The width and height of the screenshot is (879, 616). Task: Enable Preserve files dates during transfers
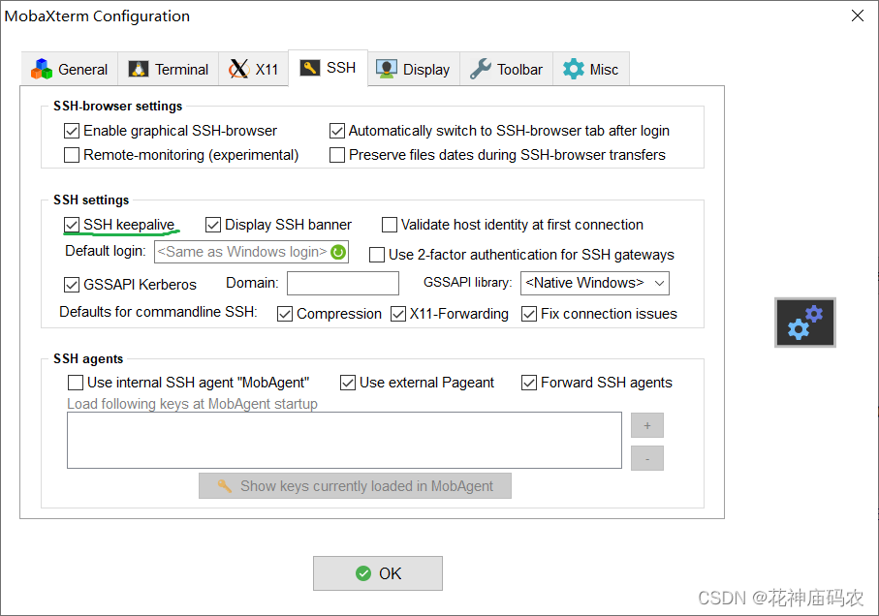click(337, 155)
